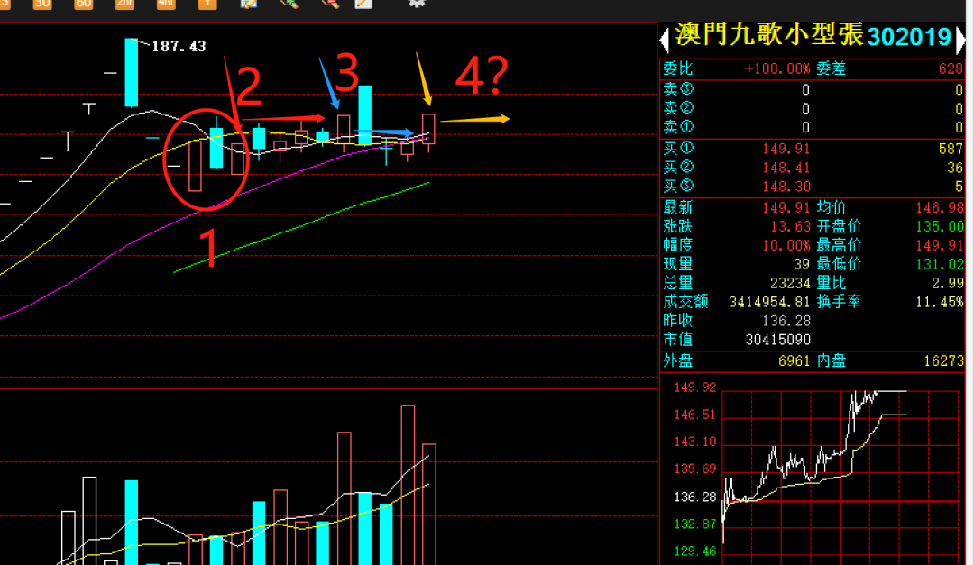Click the 现量 value 39
Viewport: 974px width, 565px height.
tap(802, 264)
